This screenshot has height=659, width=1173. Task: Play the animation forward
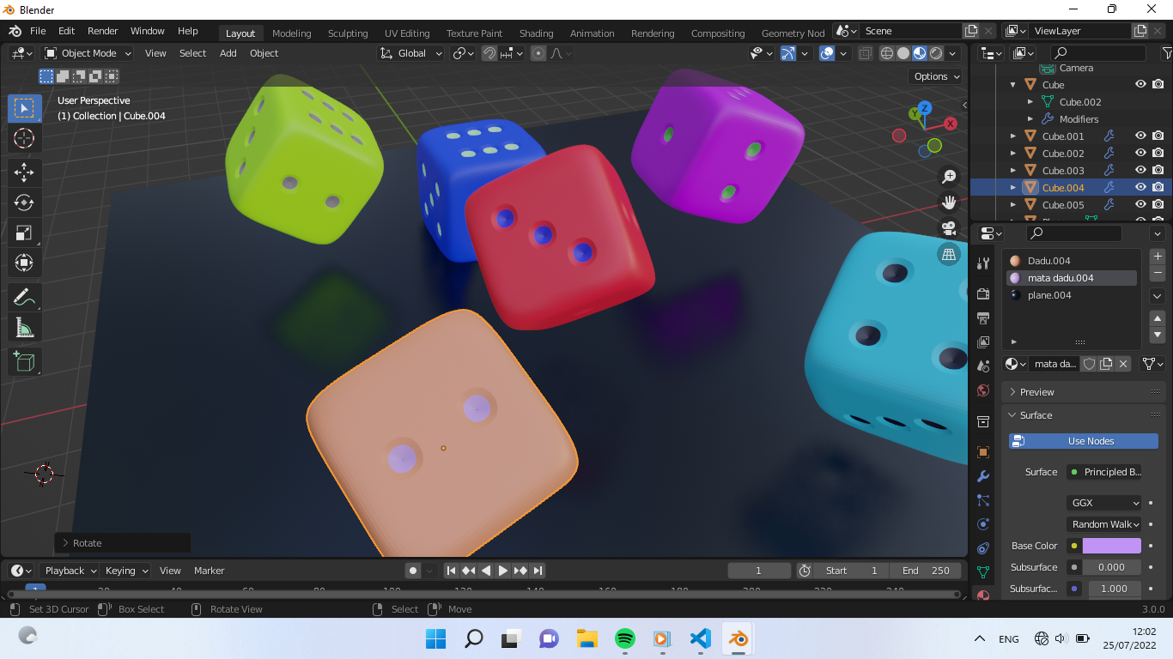[x=503, y=571]
